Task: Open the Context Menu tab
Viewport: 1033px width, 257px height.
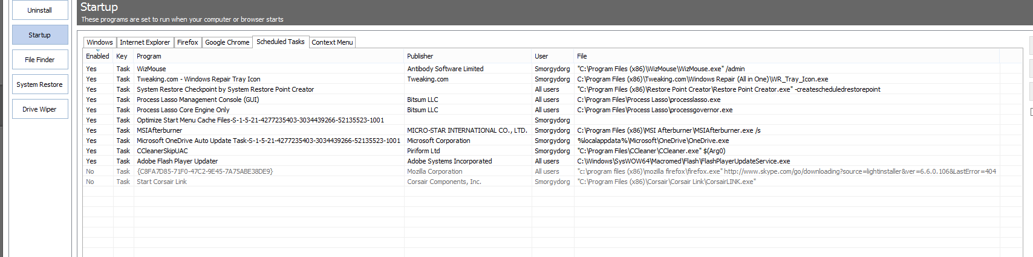Action: tap(332, 42)
